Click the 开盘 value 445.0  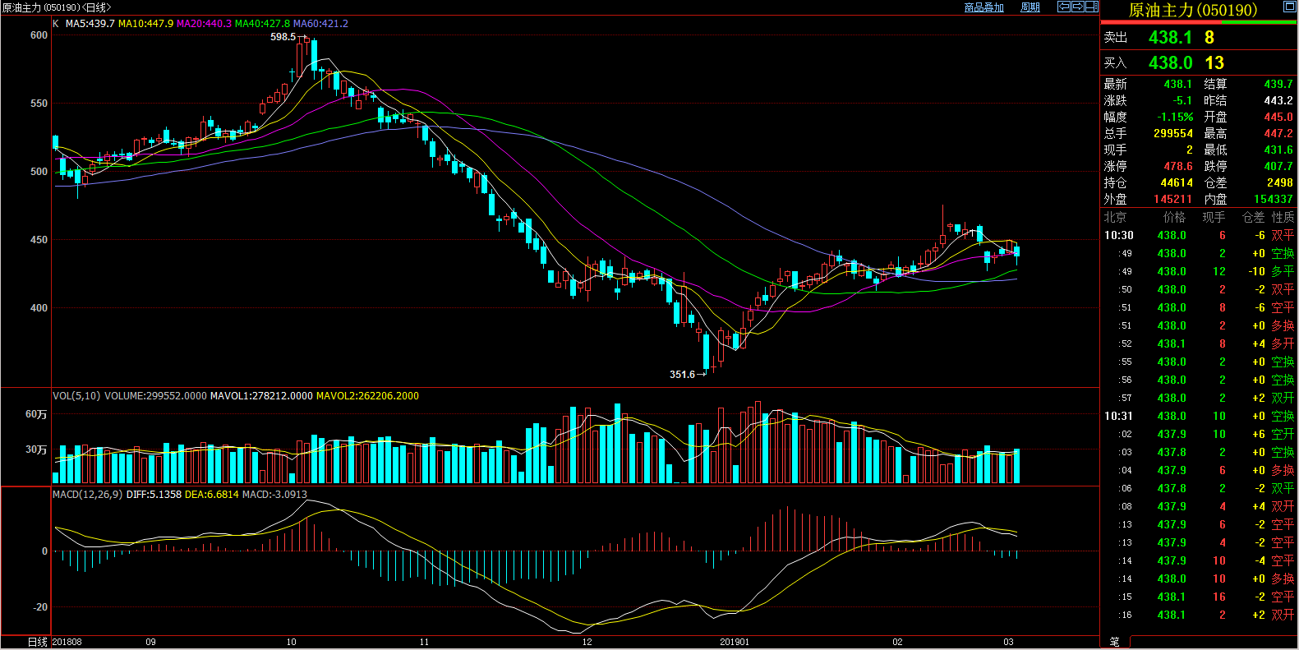(1278, 117)
